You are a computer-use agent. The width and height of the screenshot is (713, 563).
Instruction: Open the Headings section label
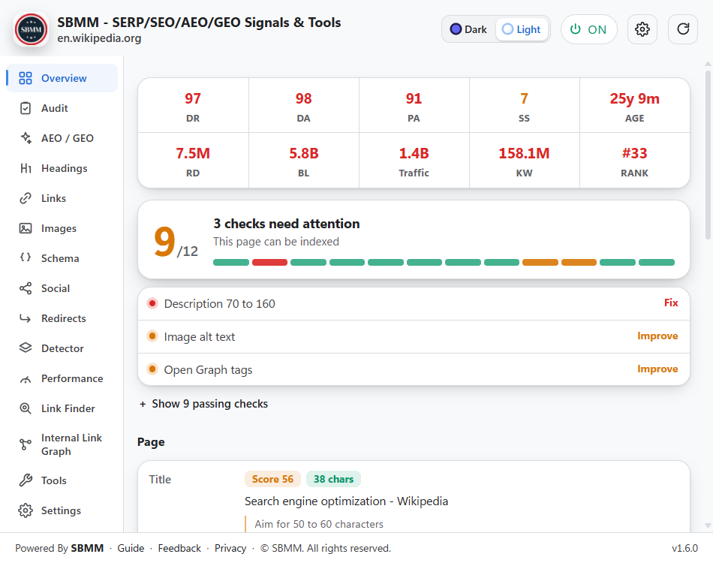64,168
